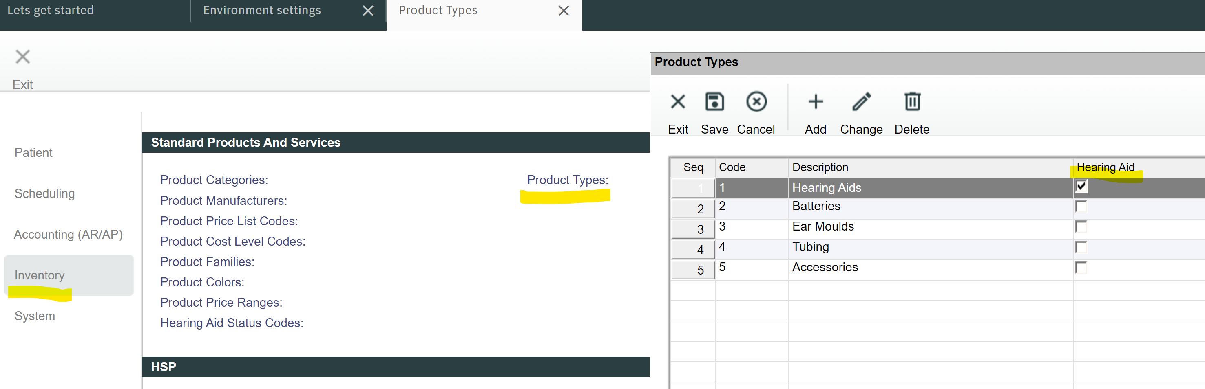Check Hearing Aid box for Accessories row

(x=1081, y=268)
